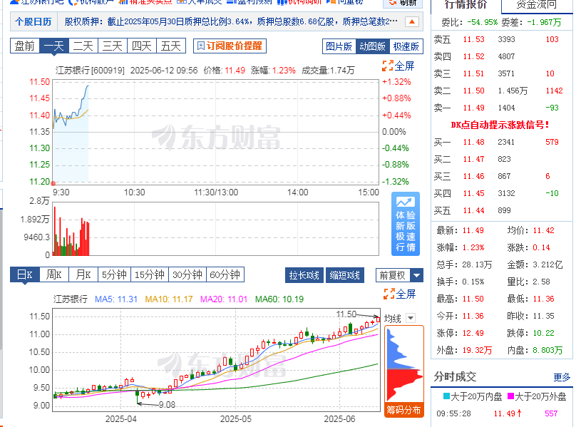Click the magenta 大于20万外盘 legend swatch

click(510, 396)
